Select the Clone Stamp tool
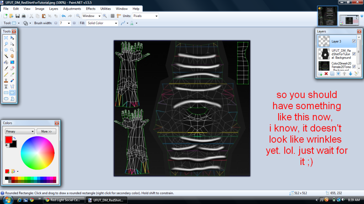This screenshot has width=364, height=204. coord(6,80)
